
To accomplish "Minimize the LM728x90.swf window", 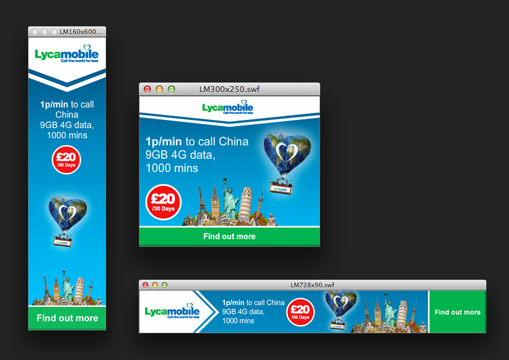I will point(155,285).
